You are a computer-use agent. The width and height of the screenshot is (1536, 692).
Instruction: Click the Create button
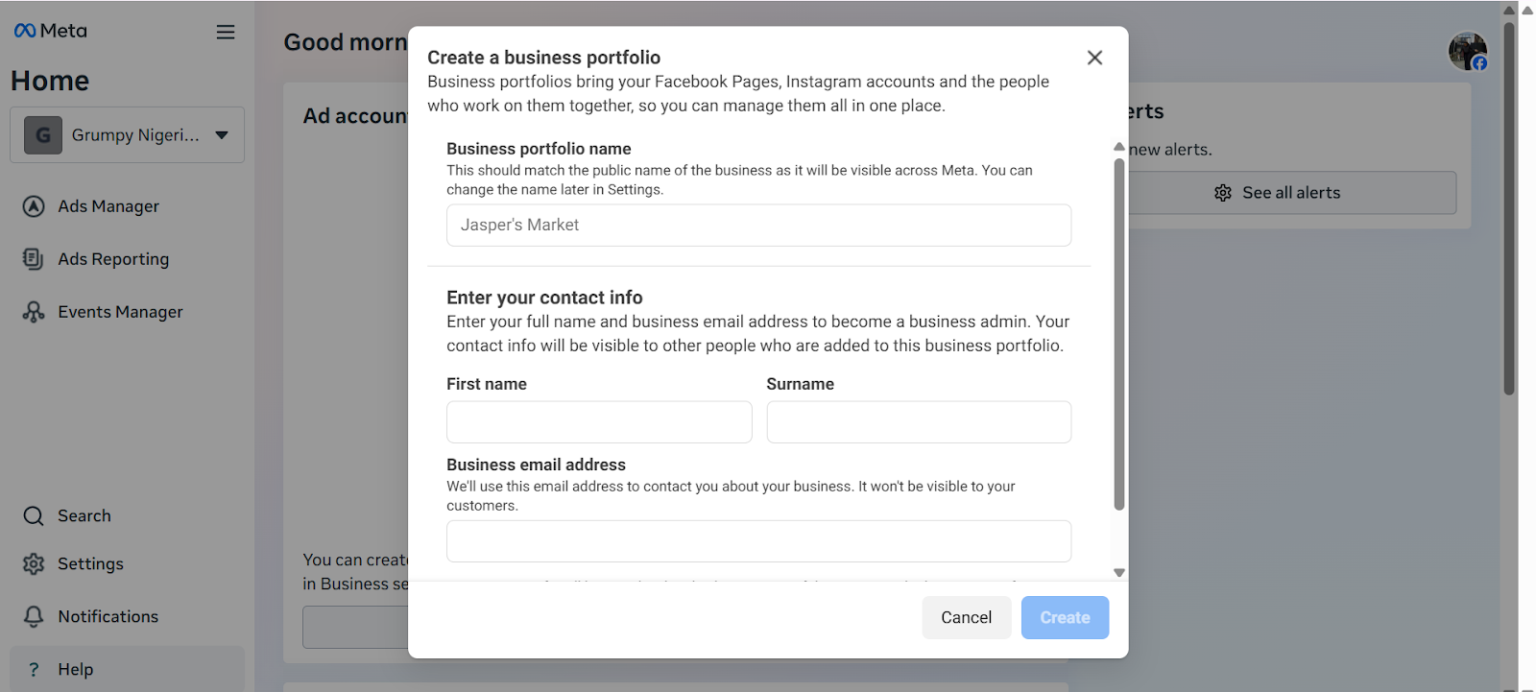click(1065, 618)
